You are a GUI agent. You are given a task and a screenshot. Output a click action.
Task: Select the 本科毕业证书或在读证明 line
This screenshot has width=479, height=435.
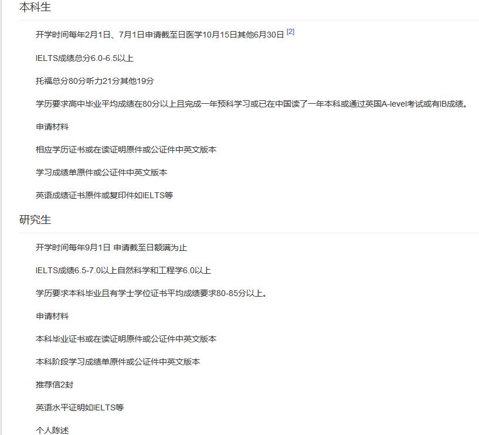point(125,339)
